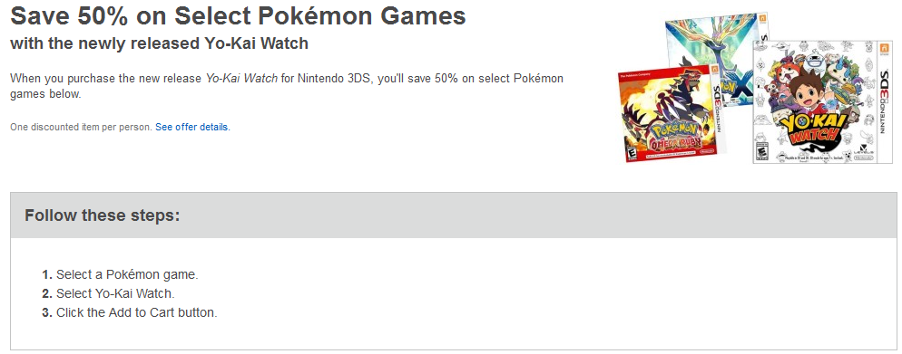Click step 2 Select Yo-Kai Watch

coord(108,293)
